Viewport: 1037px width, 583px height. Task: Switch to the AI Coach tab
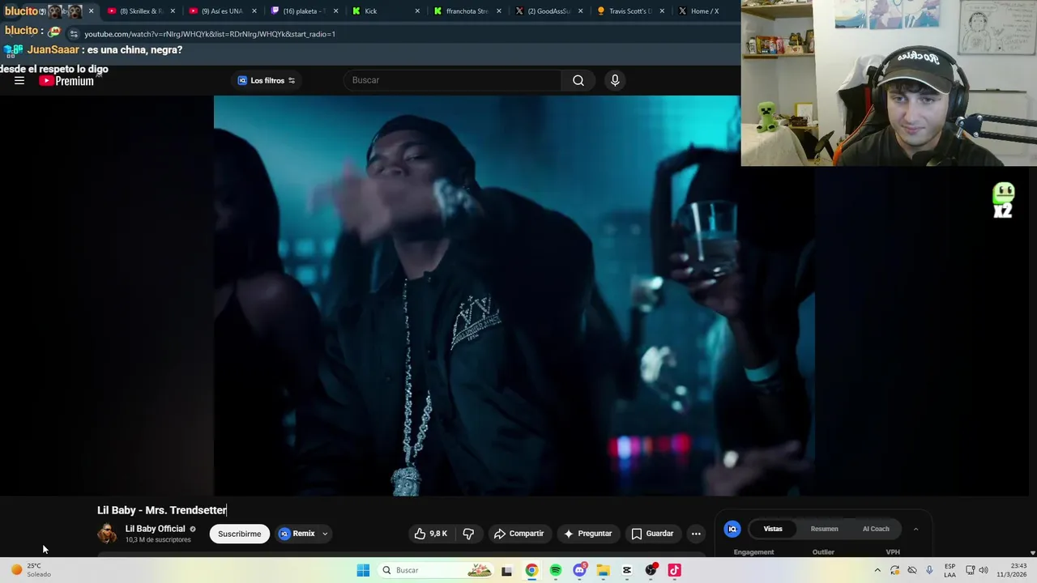876,529
